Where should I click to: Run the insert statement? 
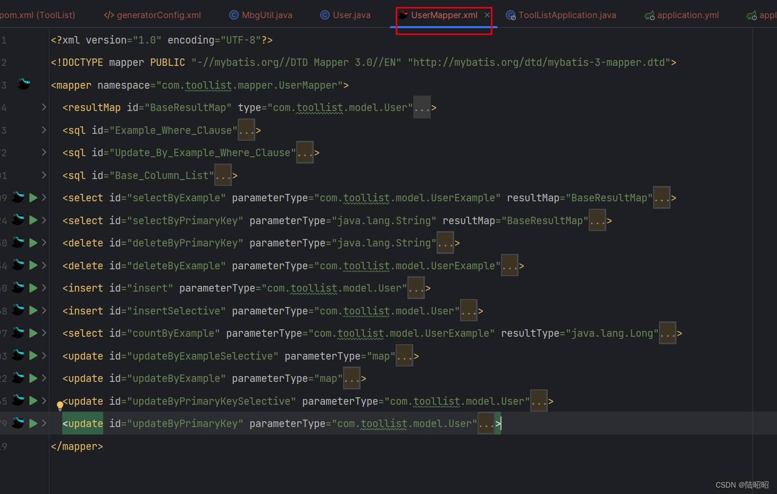[x=33, y=288]
